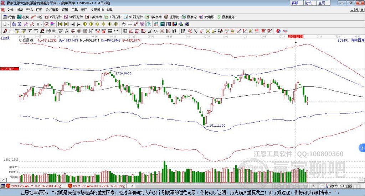This screenshot has width=365, height=196.
Task: Click the horizontal scrollbar left arrow
Action: click(x=132, y=186)
